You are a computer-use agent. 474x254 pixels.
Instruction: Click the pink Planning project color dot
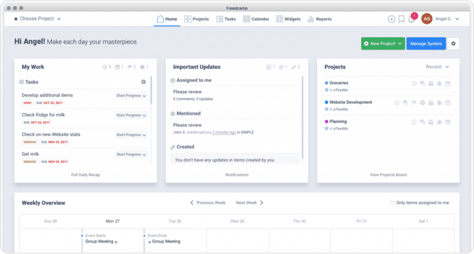tap(326, 122)
